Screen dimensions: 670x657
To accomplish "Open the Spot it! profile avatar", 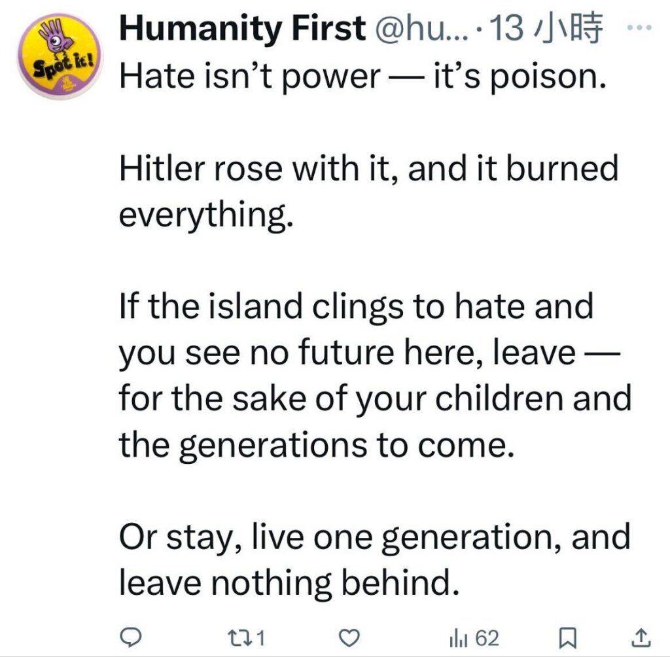I will [60, 56].
